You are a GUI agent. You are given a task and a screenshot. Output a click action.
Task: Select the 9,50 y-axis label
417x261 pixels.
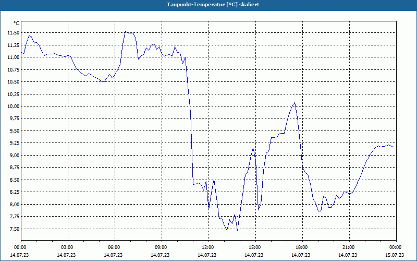[15, 131]
